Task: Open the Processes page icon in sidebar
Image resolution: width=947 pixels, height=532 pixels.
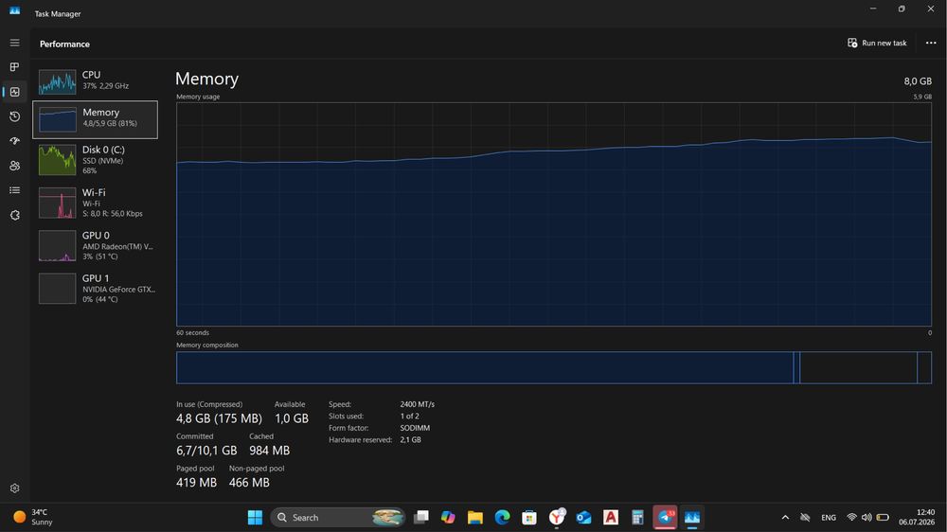Action: pos(14,67)
